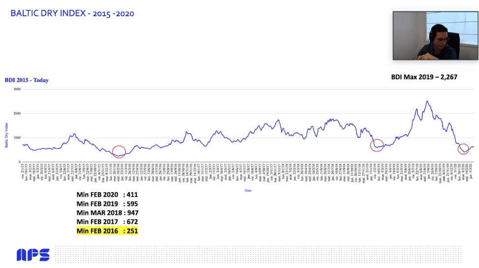Image resolution: width=479 pixels, height=268 pixels.
Task: Click the red circle marking the 2016 low
Action: (x=119, y=152)
